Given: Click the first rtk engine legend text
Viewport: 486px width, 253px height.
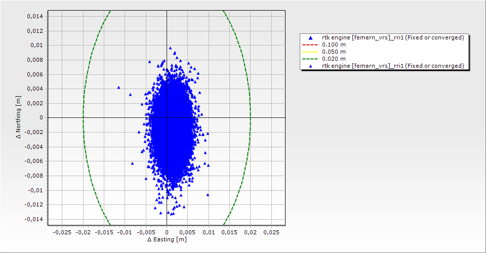Looking at the screenshot, I should (x=393, y=37).
